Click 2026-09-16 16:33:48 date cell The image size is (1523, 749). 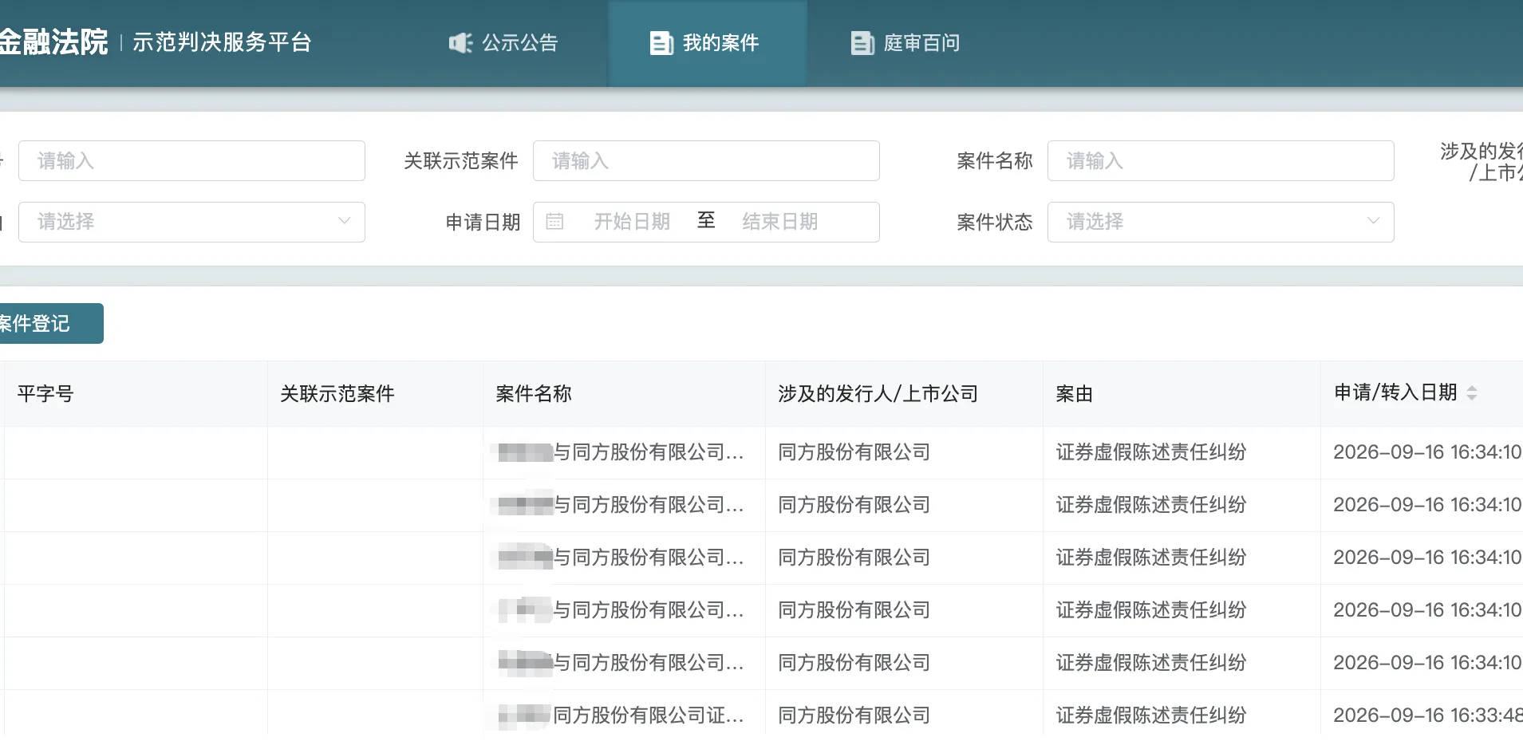pos(1428,715)
